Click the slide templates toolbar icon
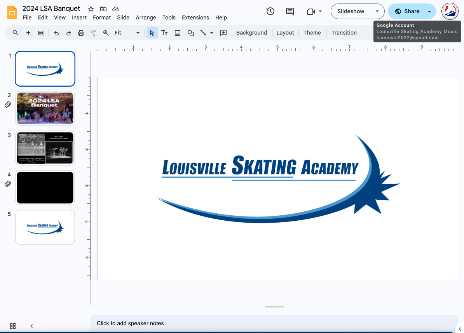Viewport: 464px width, 333px height. click(41, 33)
